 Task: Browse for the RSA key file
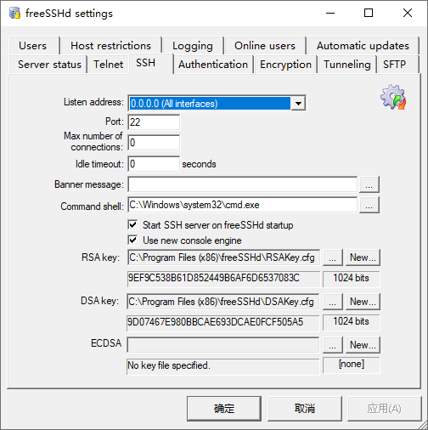tap(333, 257)
